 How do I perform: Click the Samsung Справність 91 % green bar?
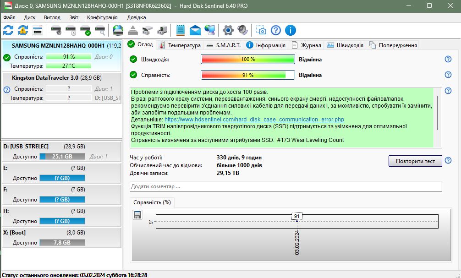(69, 57)
